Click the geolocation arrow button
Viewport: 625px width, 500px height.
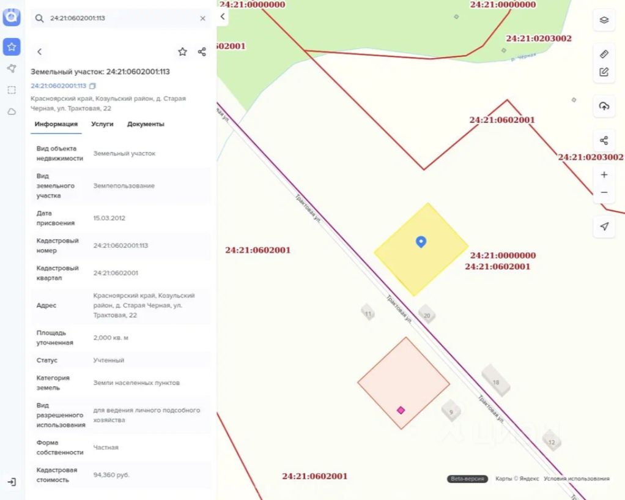[604, 226]
